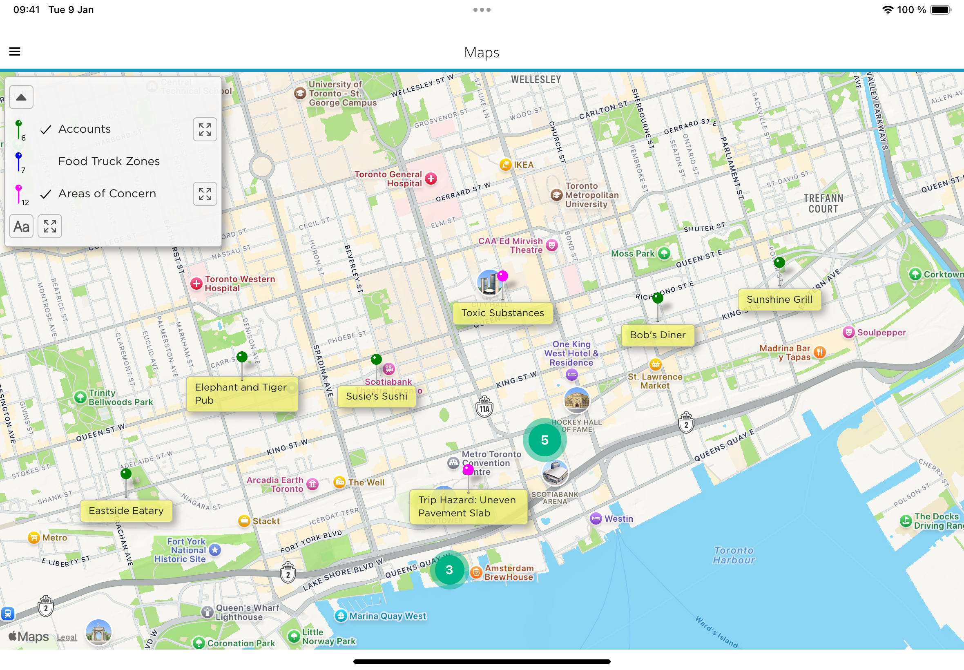Open the Sunshine Grill account label
The width and height of the screenshot is (964, 670).
[779, 299]
